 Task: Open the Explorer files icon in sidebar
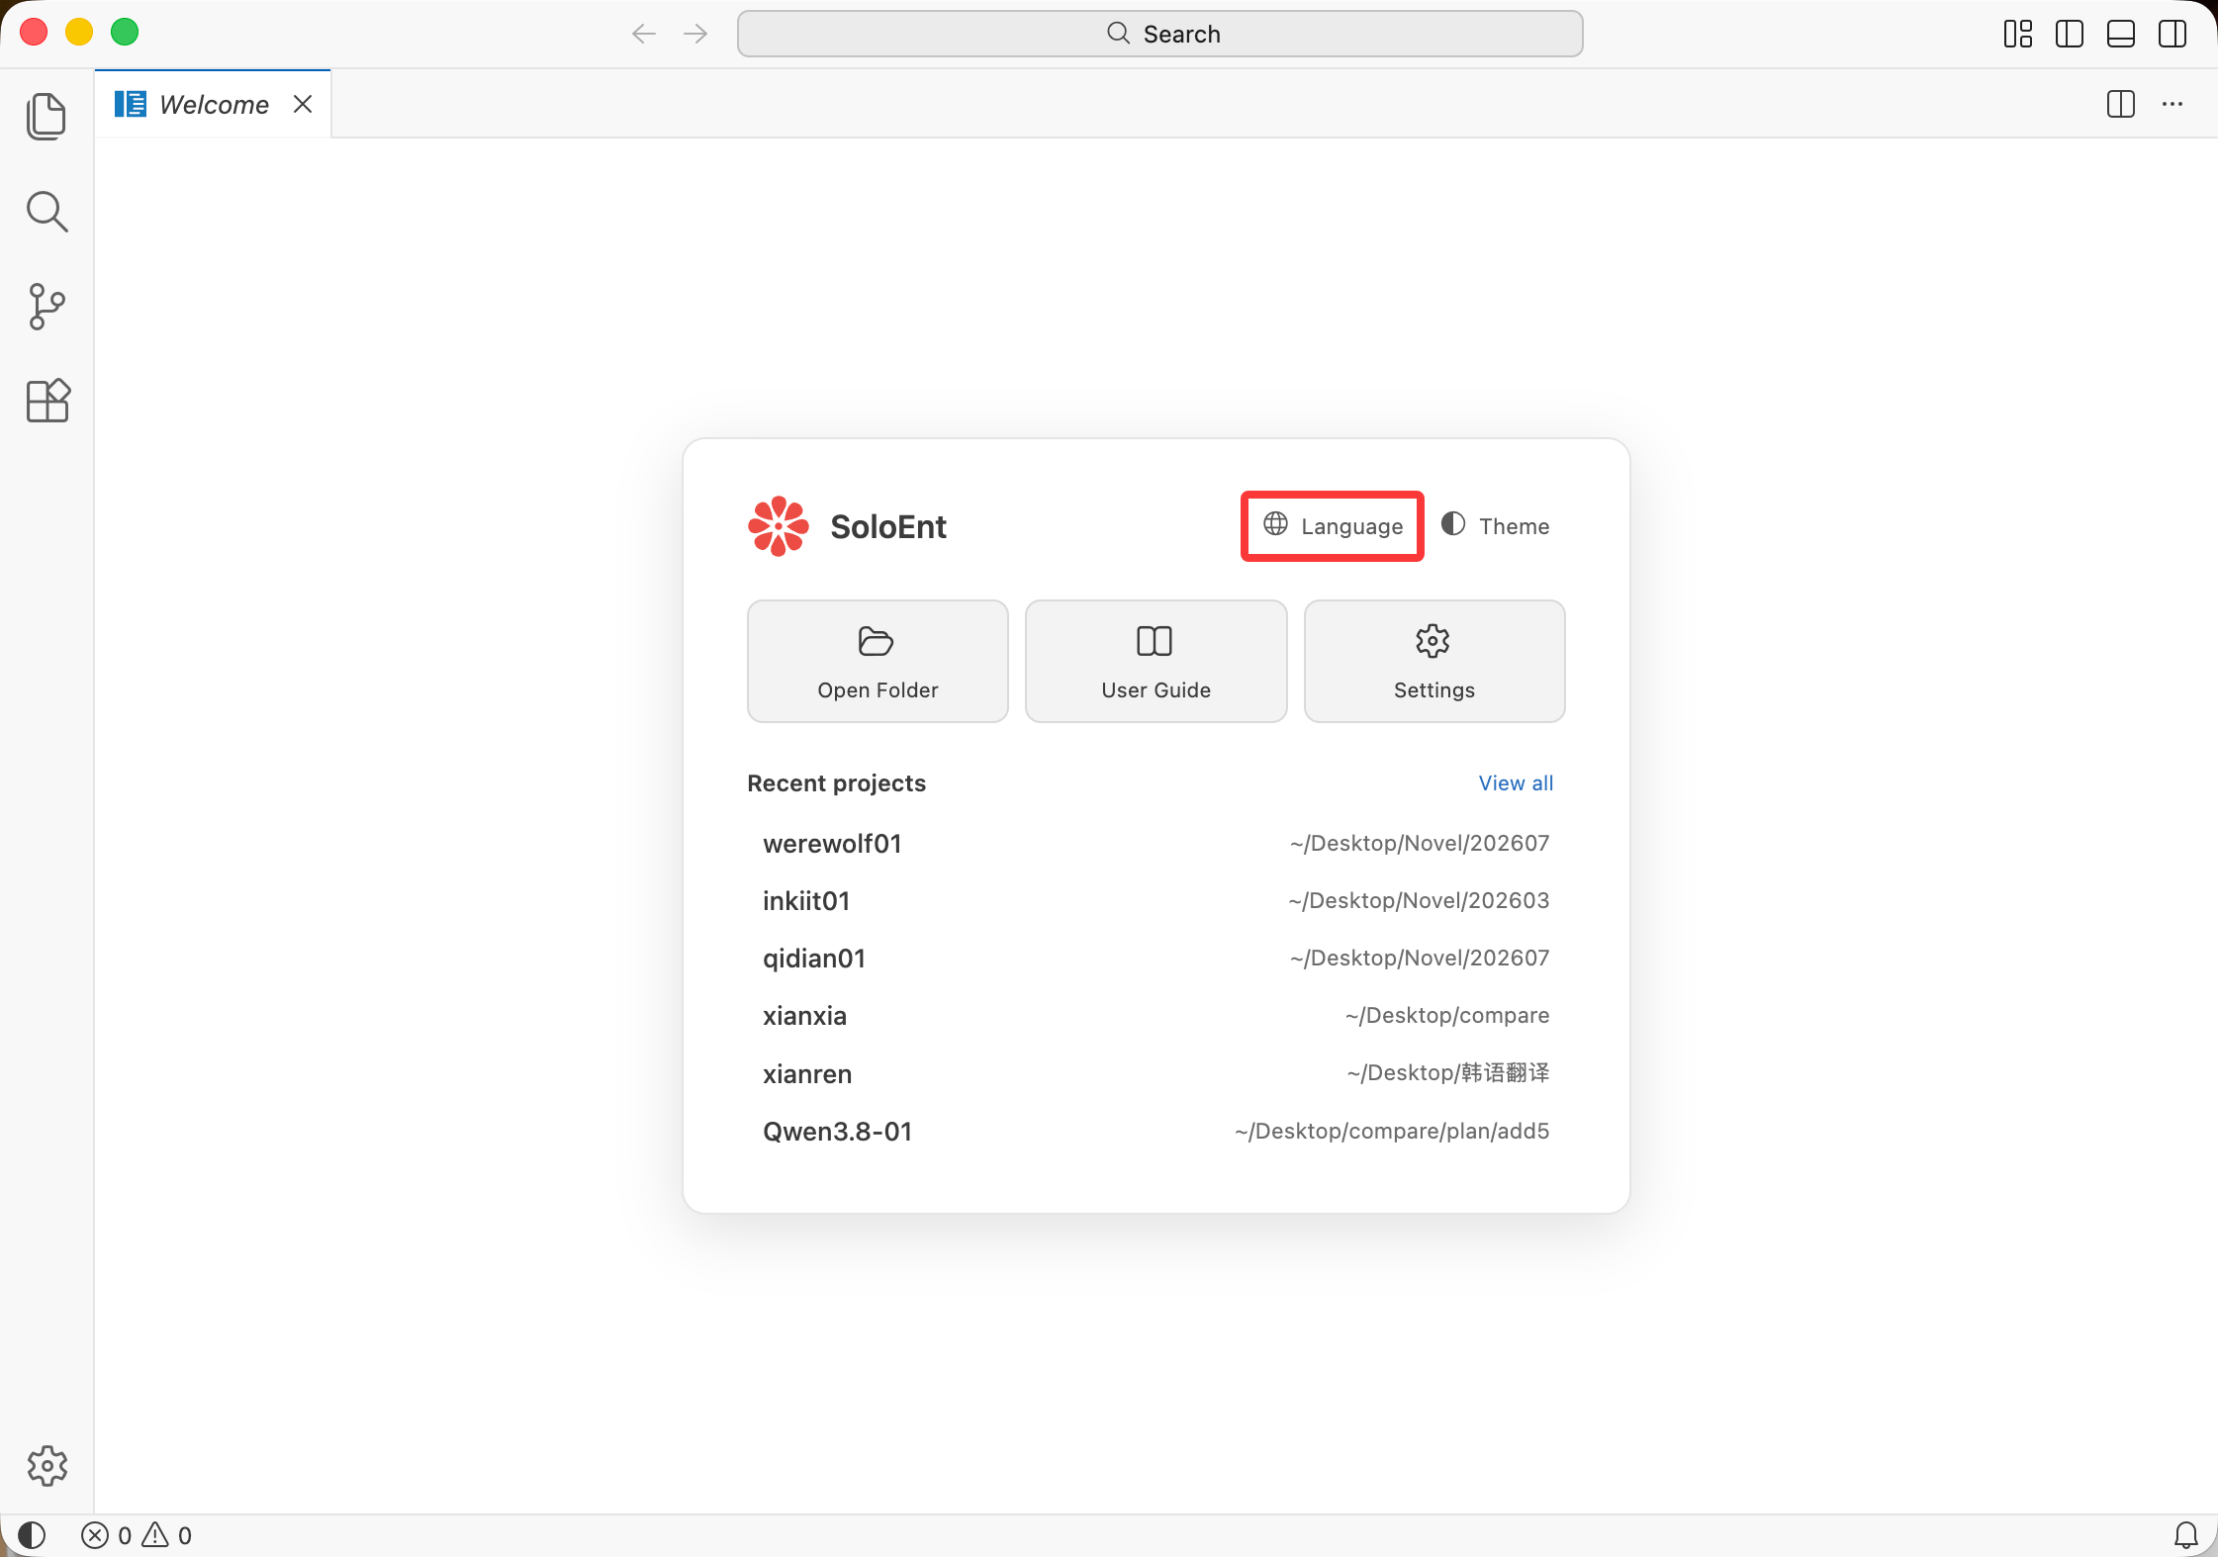coord(46,117)
